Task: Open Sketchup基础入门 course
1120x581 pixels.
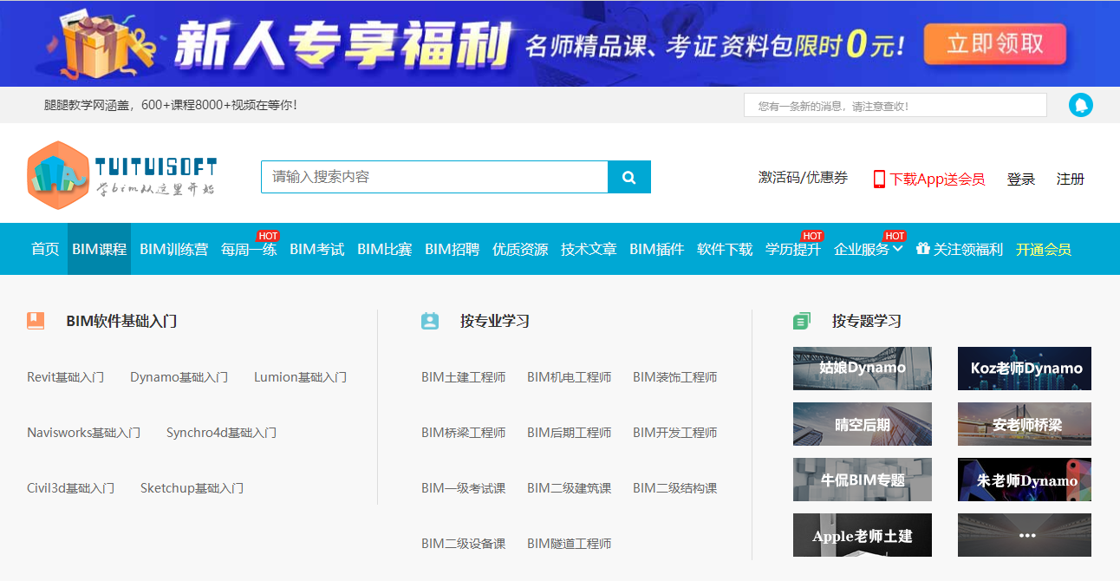Action: coord(192,488)
